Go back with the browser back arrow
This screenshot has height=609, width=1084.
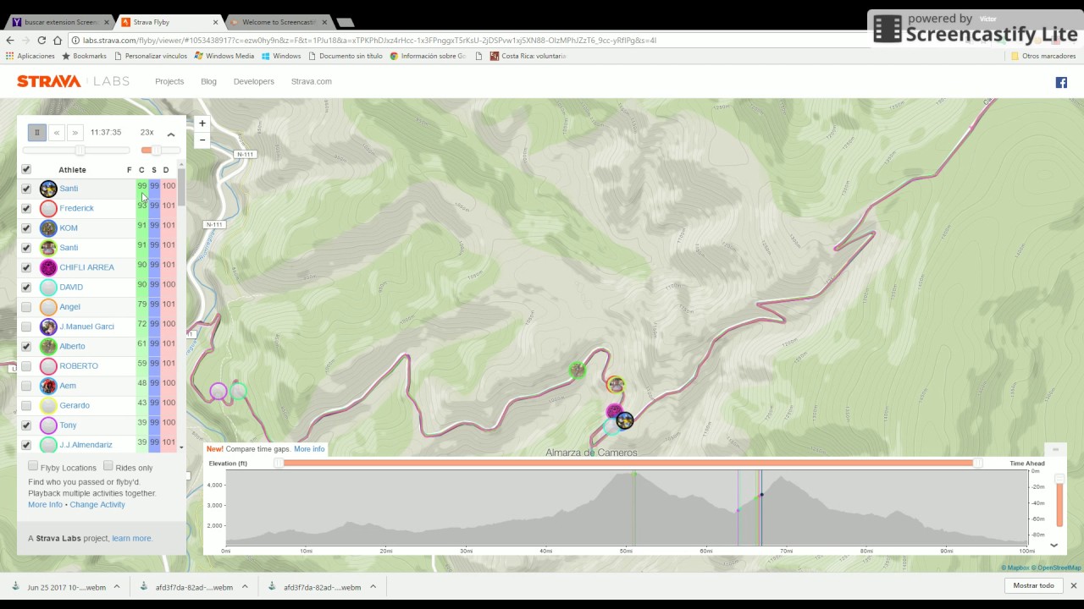10,40
